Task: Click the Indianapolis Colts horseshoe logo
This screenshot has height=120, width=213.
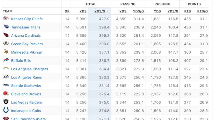Action: (6, 110)
